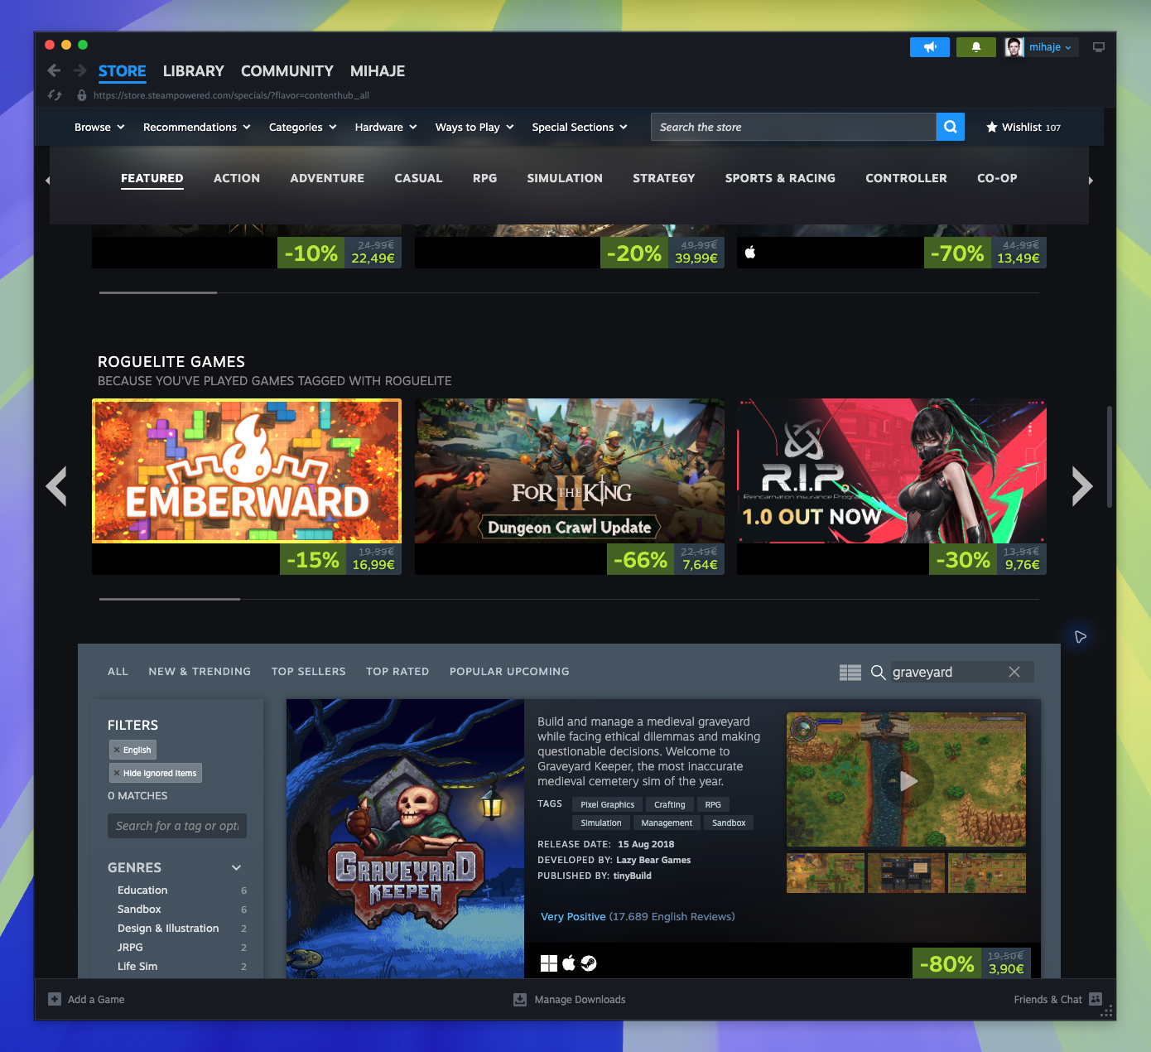The image size is (1151, 1052).
Task: Open the Browse dropdown menu
Action: point(99,127)
